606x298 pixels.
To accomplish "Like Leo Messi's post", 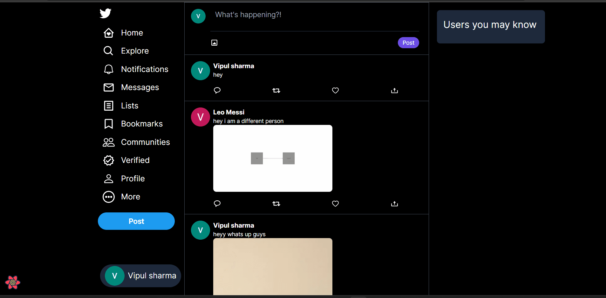I will 335,204.
